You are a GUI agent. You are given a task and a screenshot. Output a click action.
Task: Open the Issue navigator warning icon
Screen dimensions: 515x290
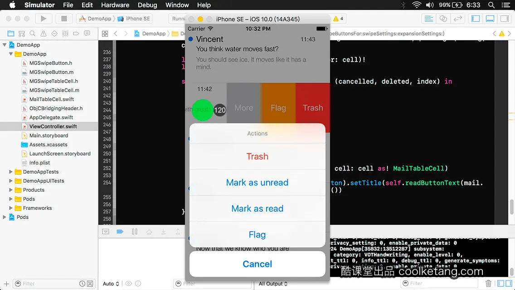coord(44,34)
